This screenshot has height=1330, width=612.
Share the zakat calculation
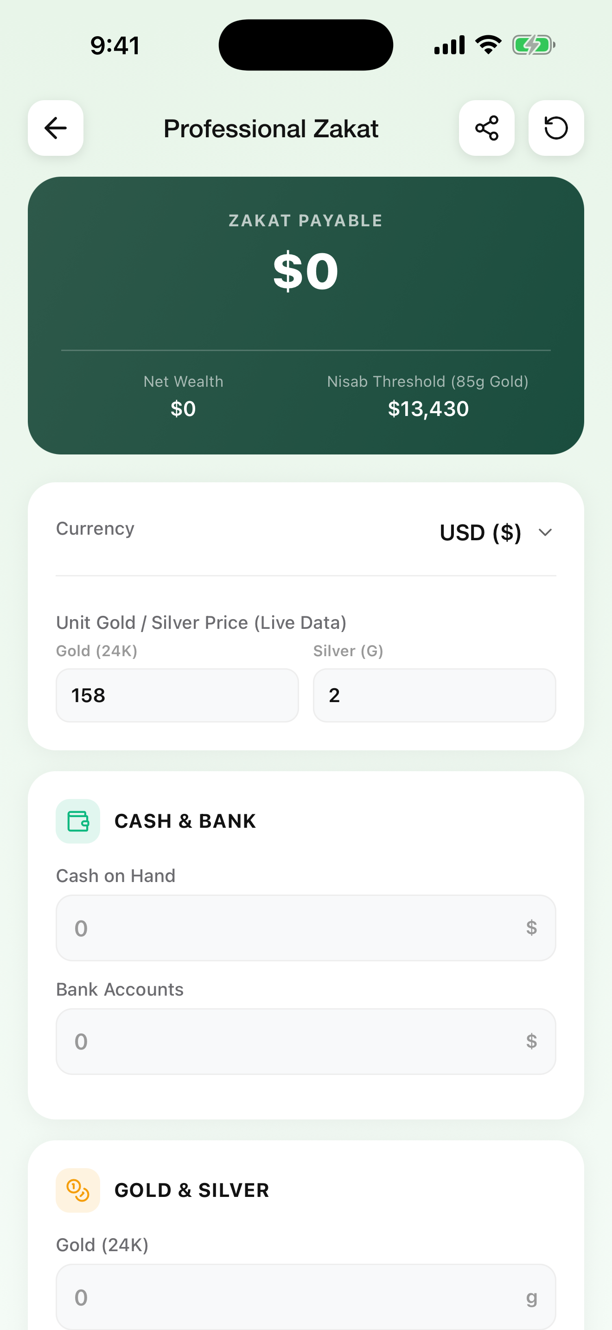point(487,128)
